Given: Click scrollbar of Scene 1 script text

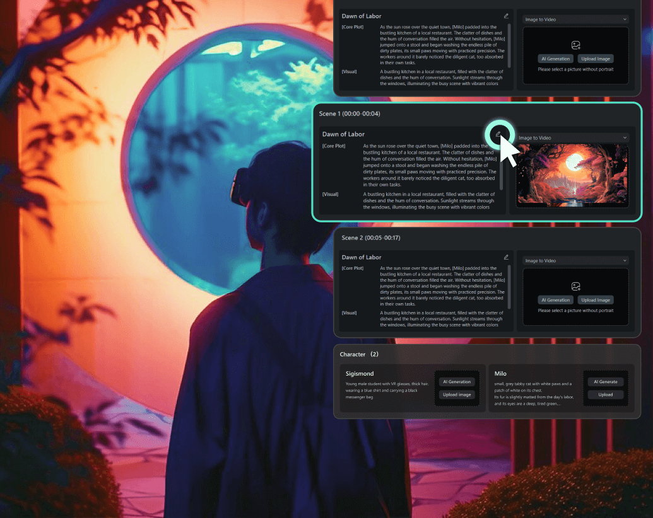Looking at the screenshot, I should [x=501, y=169].
